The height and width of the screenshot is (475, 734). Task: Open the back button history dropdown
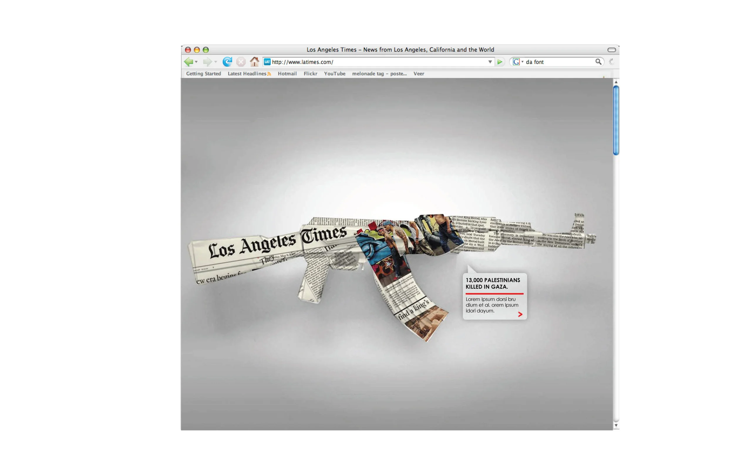(x=196, y=62)
